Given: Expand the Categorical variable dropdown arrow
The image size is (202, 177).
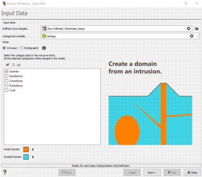Looking at the screenshot, I should coord(198,36).
